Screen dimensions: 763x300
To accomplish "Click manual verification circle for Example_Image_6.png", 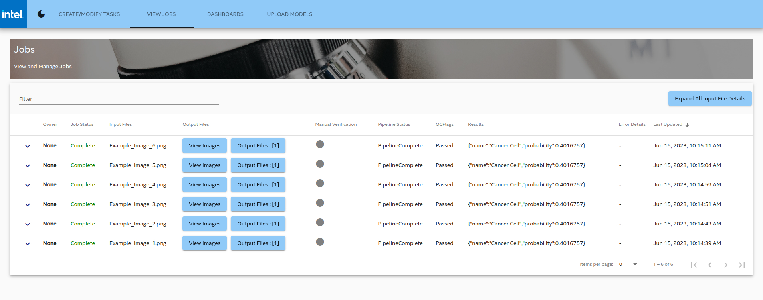I will click(x=320, y=144).
